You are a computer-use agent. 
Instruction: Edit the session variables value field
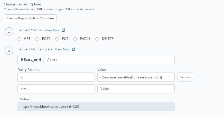tap(136, 77)
